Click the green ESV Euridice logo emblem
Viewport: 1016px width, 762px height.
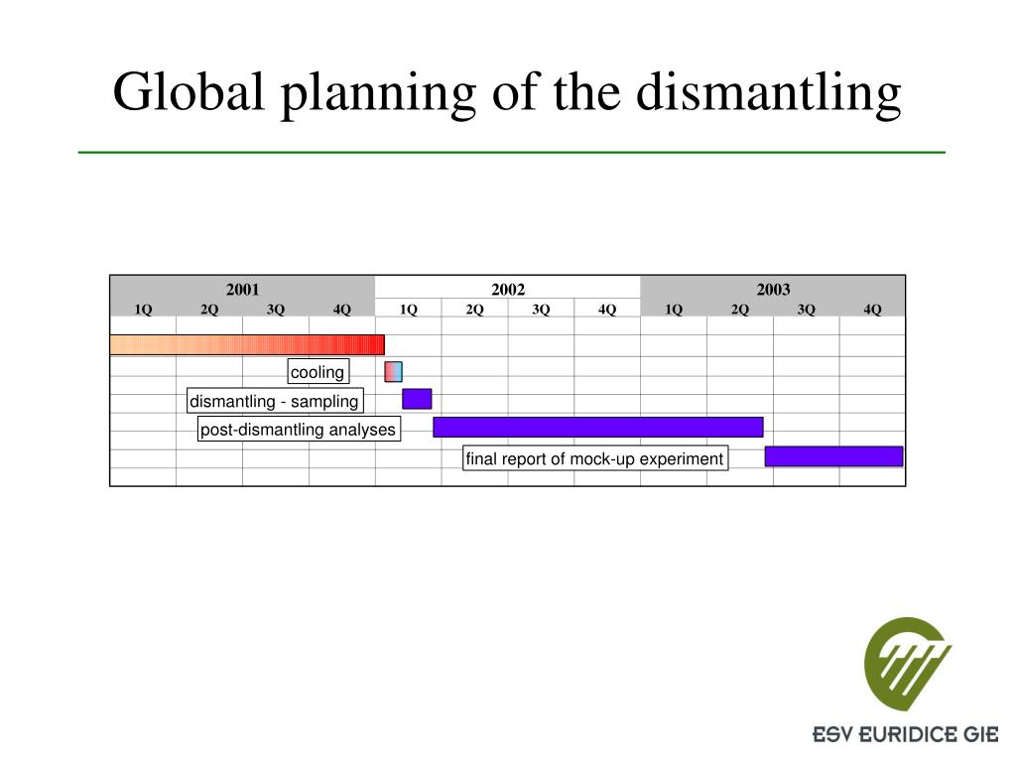click(908, 664)
